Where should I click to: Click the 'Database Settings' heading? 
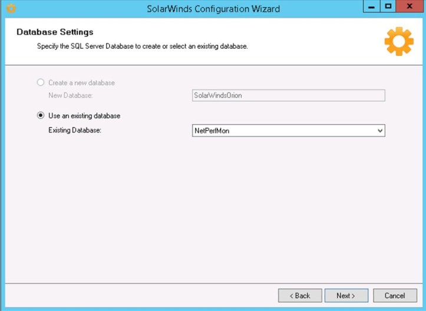55,32
